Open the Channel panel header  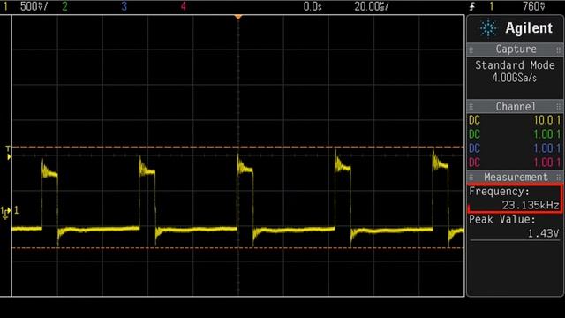(515, 107)
